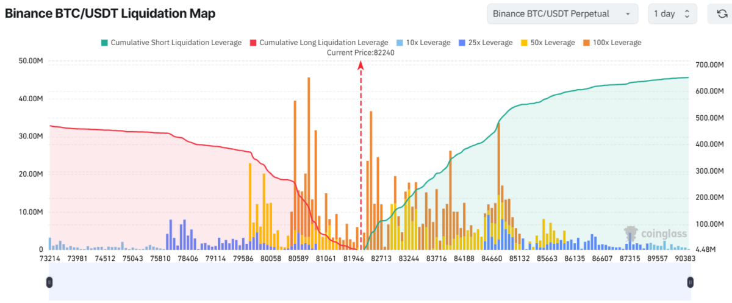Click the 400.00M right axis label
This screenshot has height=303, width=732.
(709, 144)
